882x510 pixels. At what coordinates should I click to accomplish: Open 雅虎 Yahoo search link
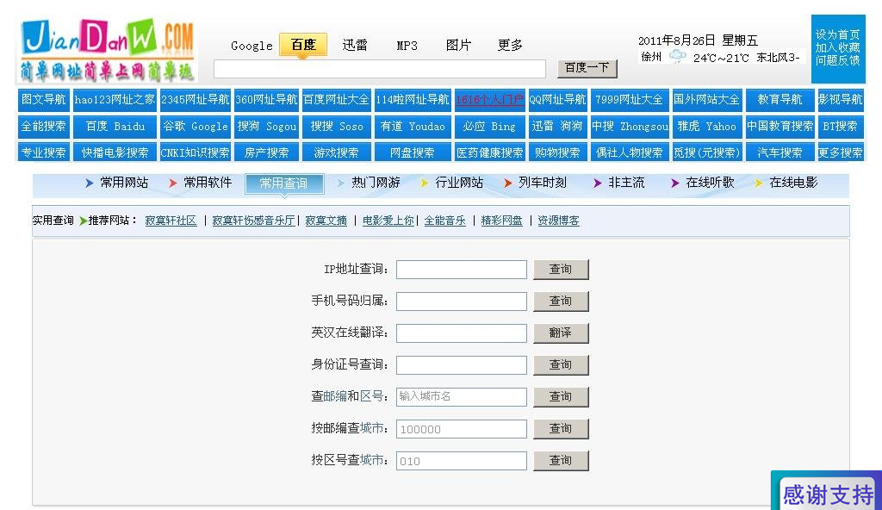pos(706,126)
